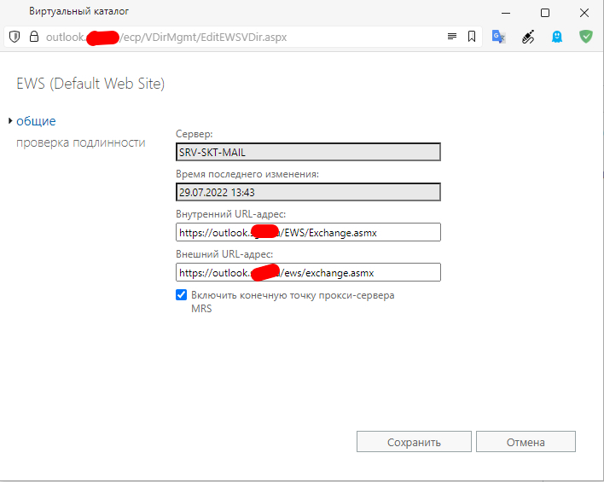604x482 pixels.
Task: Select the 'общие' tab
Action: [x=36, y=121]
